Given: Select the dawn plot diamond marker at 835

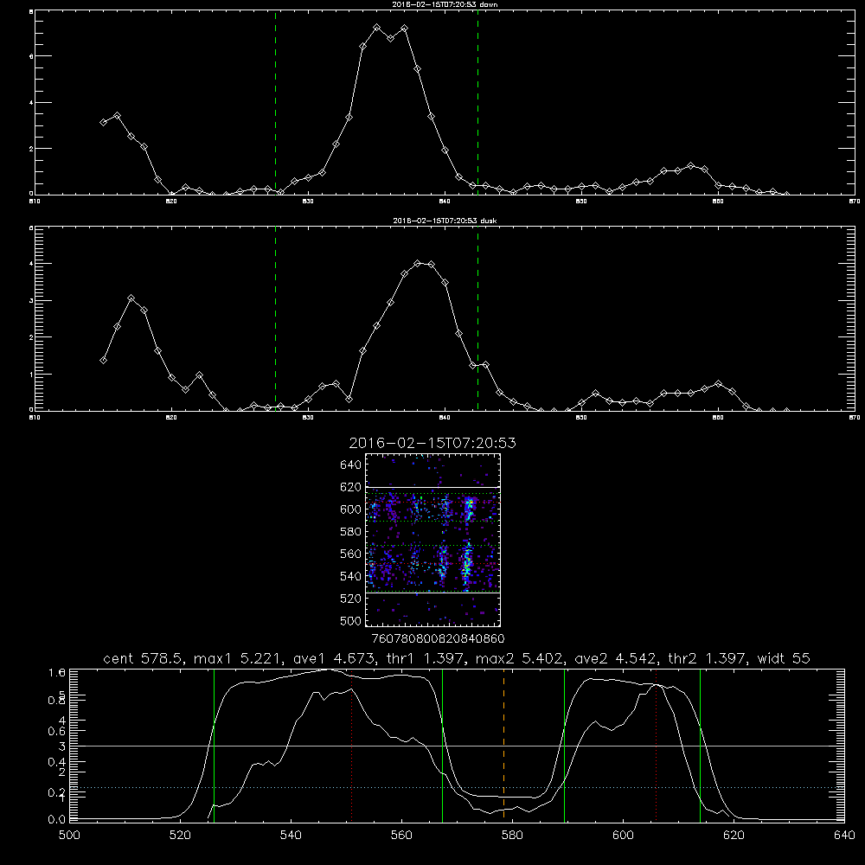Looking at the screenshot, I should (377, 27).
